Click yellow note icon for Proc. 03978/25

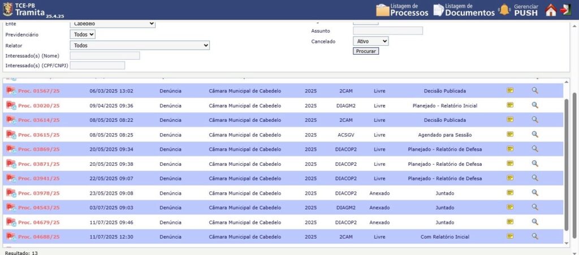(x=510, y=192)
